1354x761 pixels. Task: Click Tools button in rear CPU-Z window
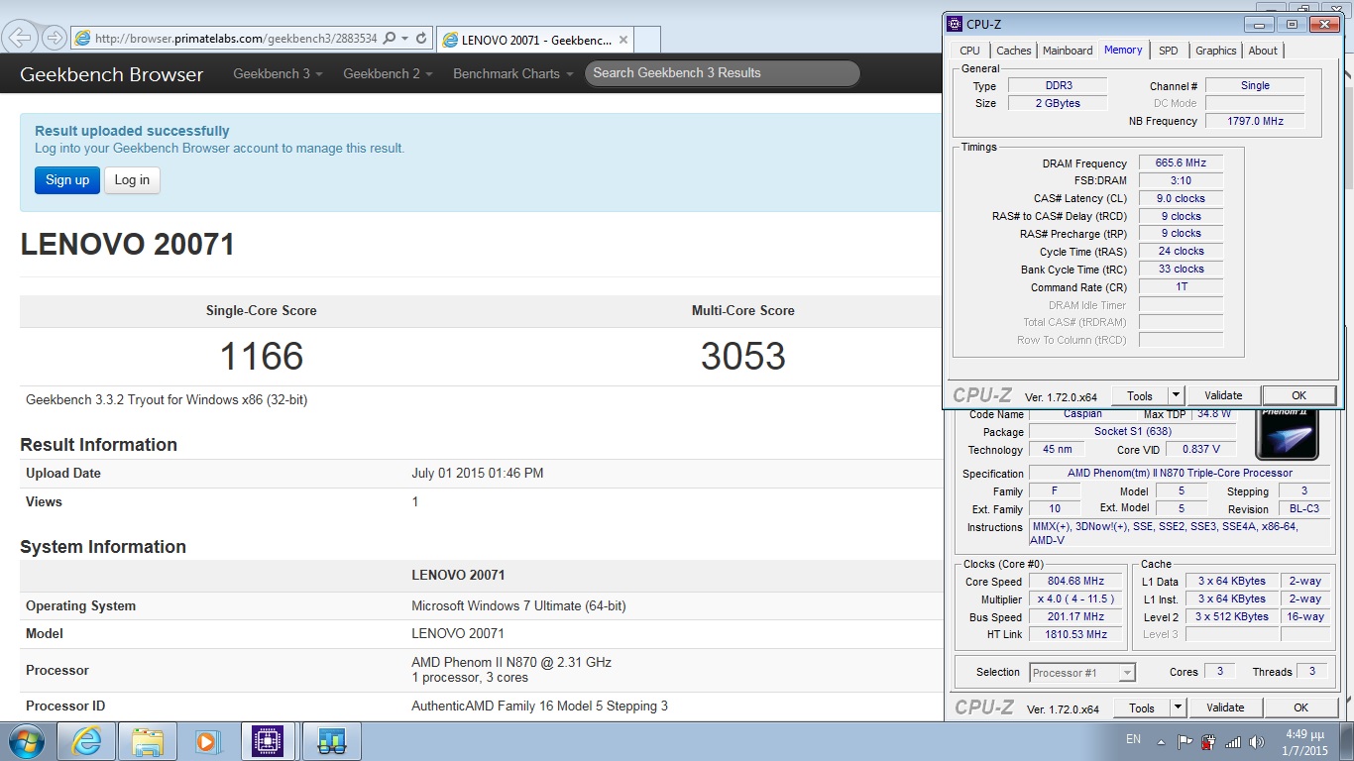[x=1142, y=707]
